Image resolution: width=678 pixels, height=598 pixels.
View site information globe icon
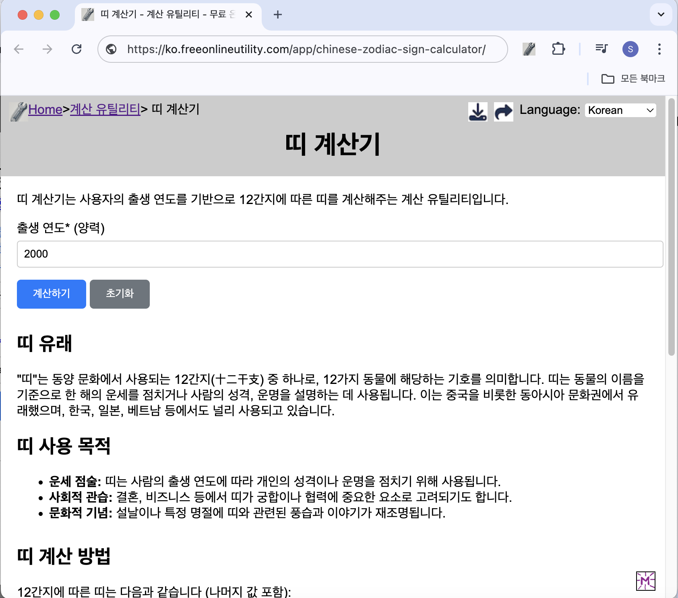(x=111, y=49)
